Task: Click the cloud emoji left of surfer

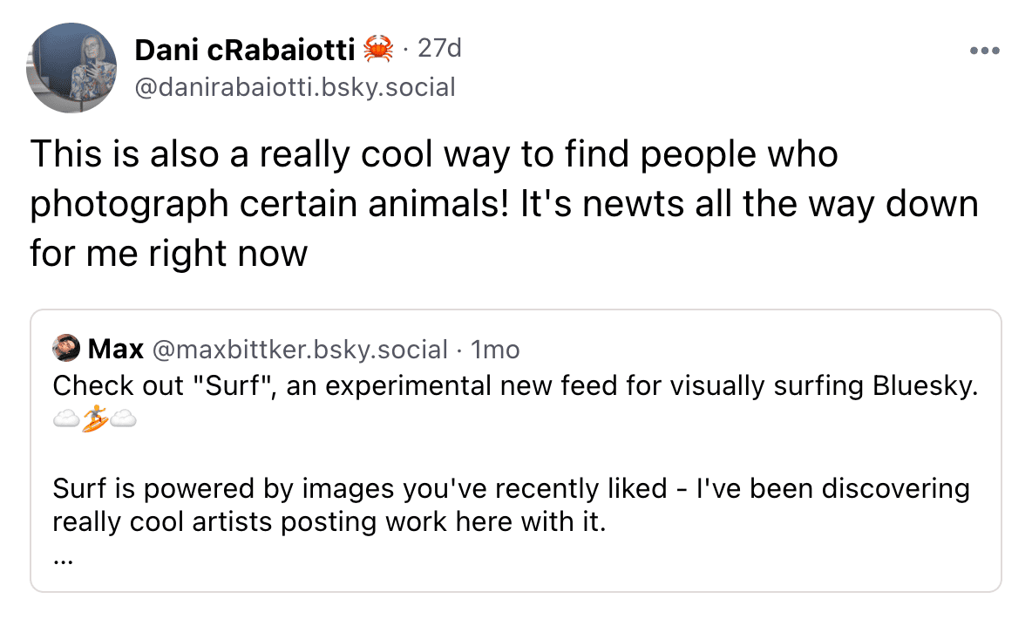Action: point(66,421)
